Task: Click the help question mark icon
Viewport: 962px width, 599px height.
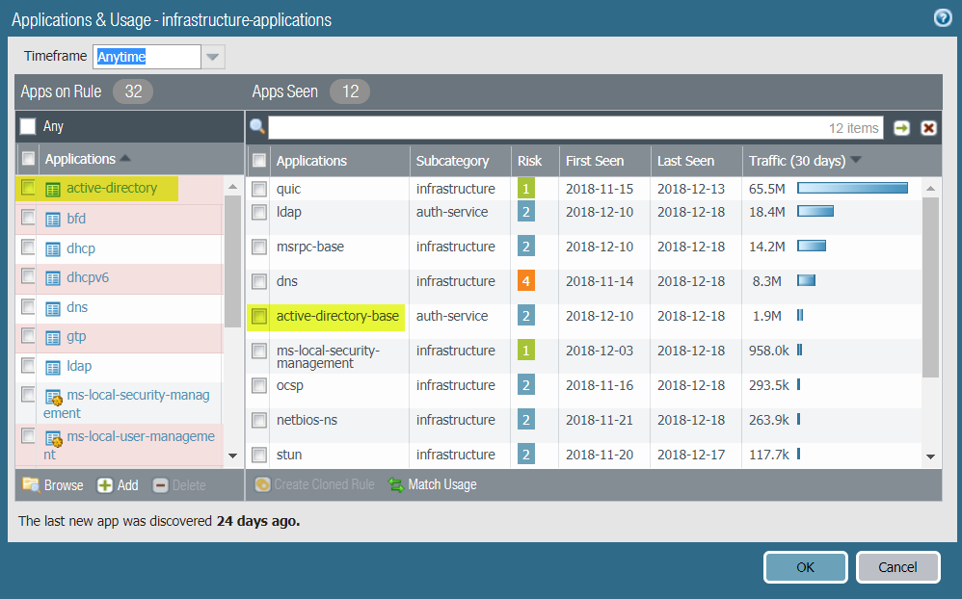Action: coord(943,18)
